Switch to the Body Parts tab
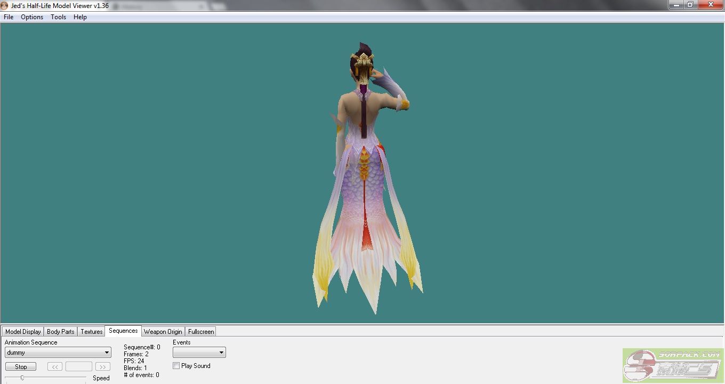725x384 pixels. [61, 332]
